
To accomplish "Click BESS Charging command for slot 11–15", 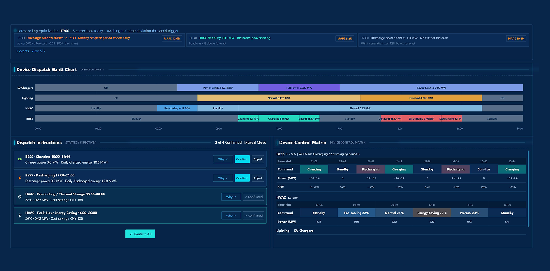I will click(399, 169).
